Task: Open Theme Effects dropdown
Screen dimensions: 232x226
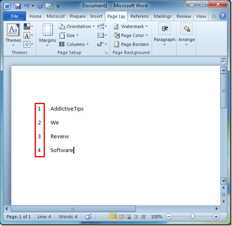Action: pyautogui.click(x=28, y=44)
